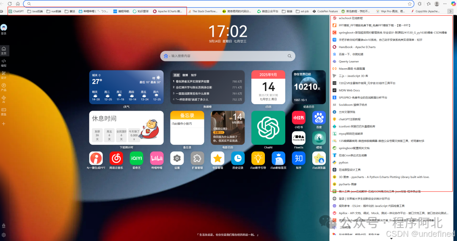Open AI一键生成PPT app icon

pos(96,158)
